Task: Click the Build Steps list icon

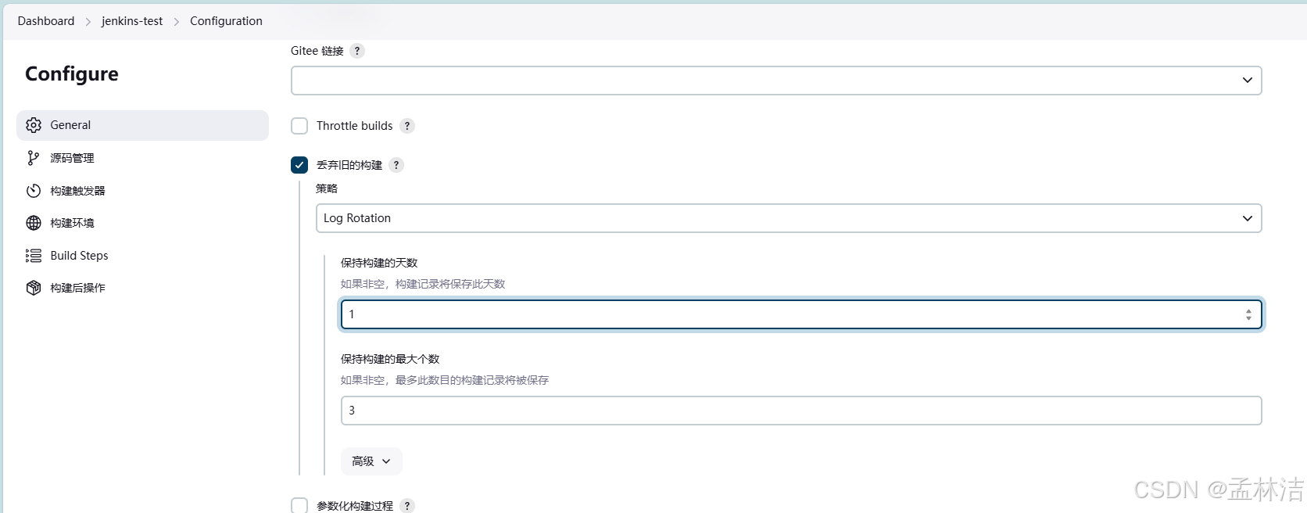Action: [x=34, y=256]
